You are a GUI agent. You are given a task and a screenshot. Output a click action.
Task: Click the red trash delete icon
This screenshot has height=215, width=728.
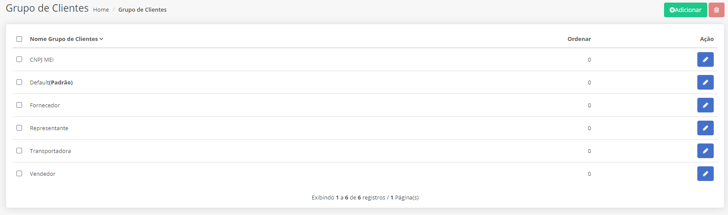click(716, 10)
